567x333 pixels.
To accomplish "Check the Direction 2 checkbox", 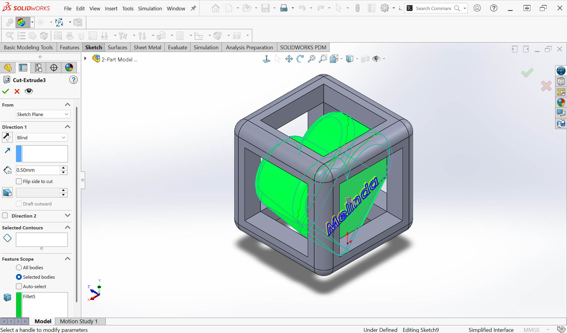I will pos(5,216).
